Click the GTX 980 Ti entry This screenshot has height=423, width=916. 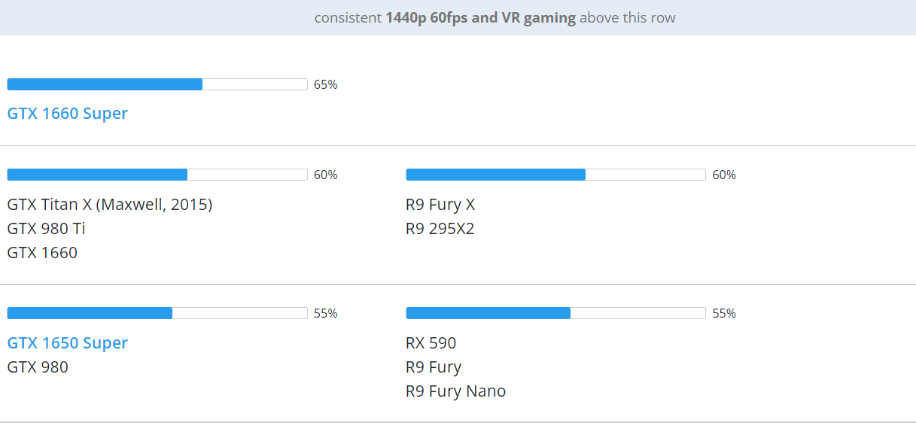(x=46, y=229)
